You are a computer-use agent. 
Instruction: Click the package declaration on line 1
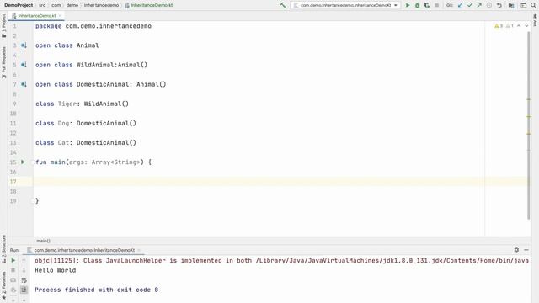(x=93, y=26)
